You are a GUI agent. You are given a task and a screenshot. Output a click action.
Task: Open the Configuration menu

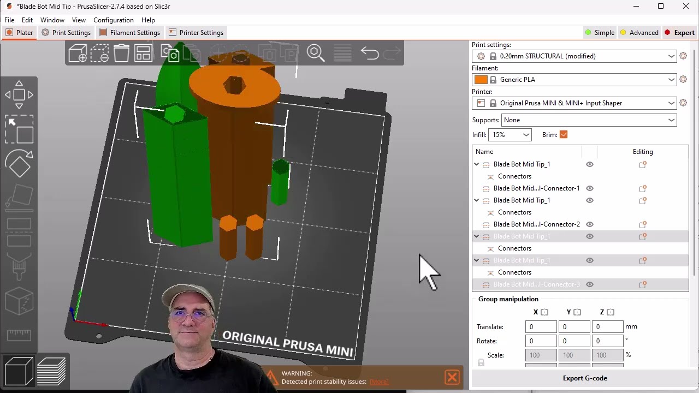(114, 20)
